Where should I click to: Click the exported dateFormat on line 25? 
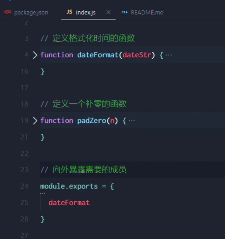tap(69, 203)
